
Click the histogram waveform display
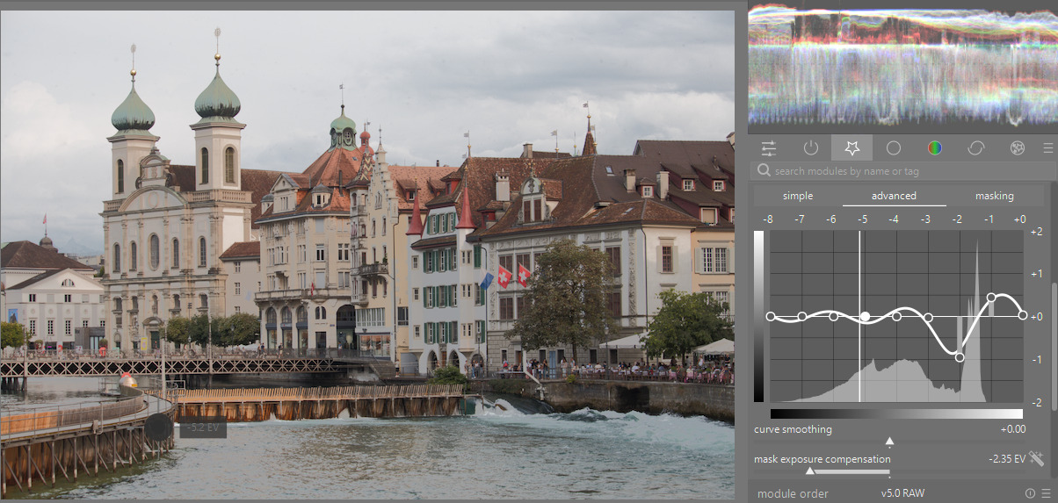pos(901,66)
